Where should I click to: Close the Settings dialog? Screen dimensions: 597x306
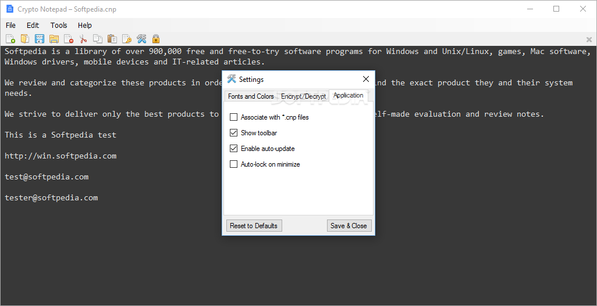(x=366, y=79)
